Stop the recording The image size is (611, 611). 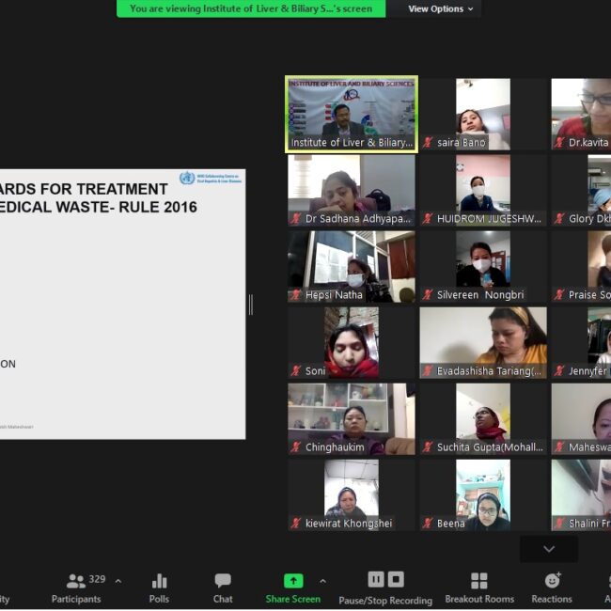(x=396, y=579)
